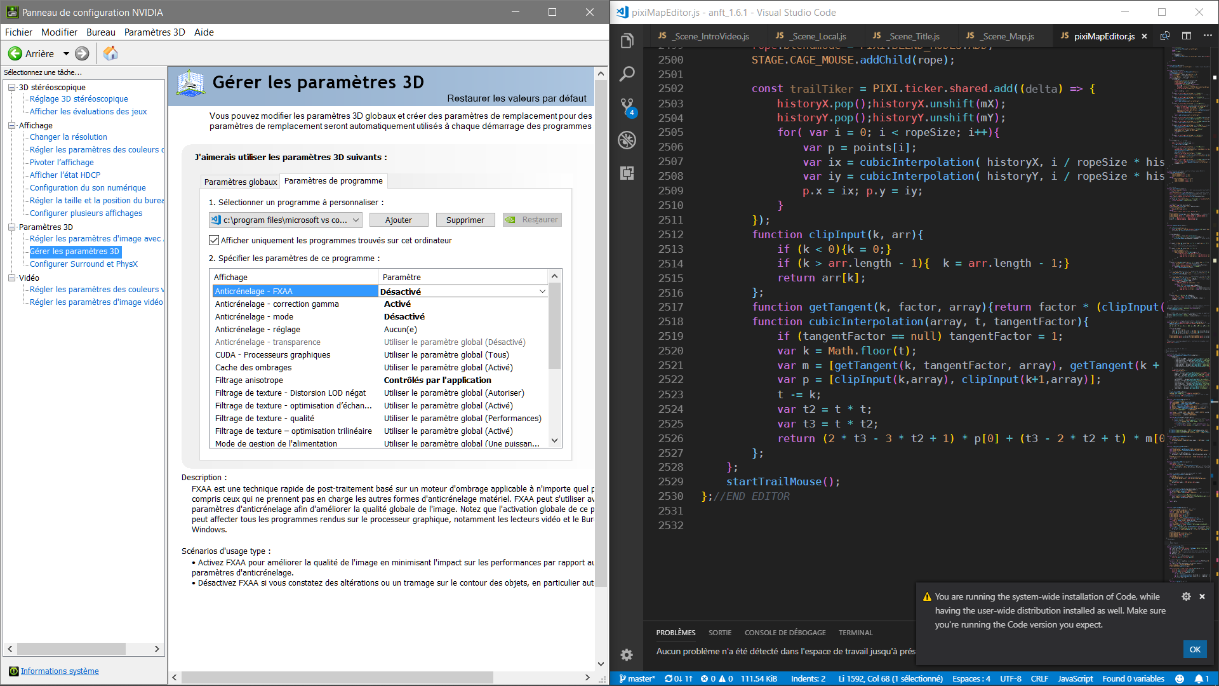Screen dimensions: 1219x686
Task: Open the Anticrénelage FXAA value dropdown
Action: pyautogui.click(x=542, y=292)
